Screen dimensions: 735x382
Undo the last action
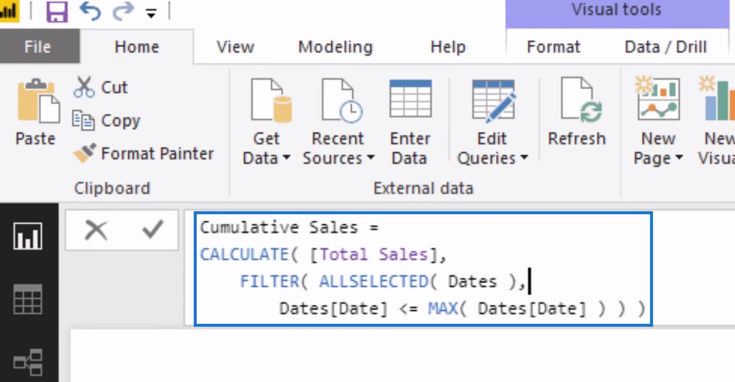(90, 11)
